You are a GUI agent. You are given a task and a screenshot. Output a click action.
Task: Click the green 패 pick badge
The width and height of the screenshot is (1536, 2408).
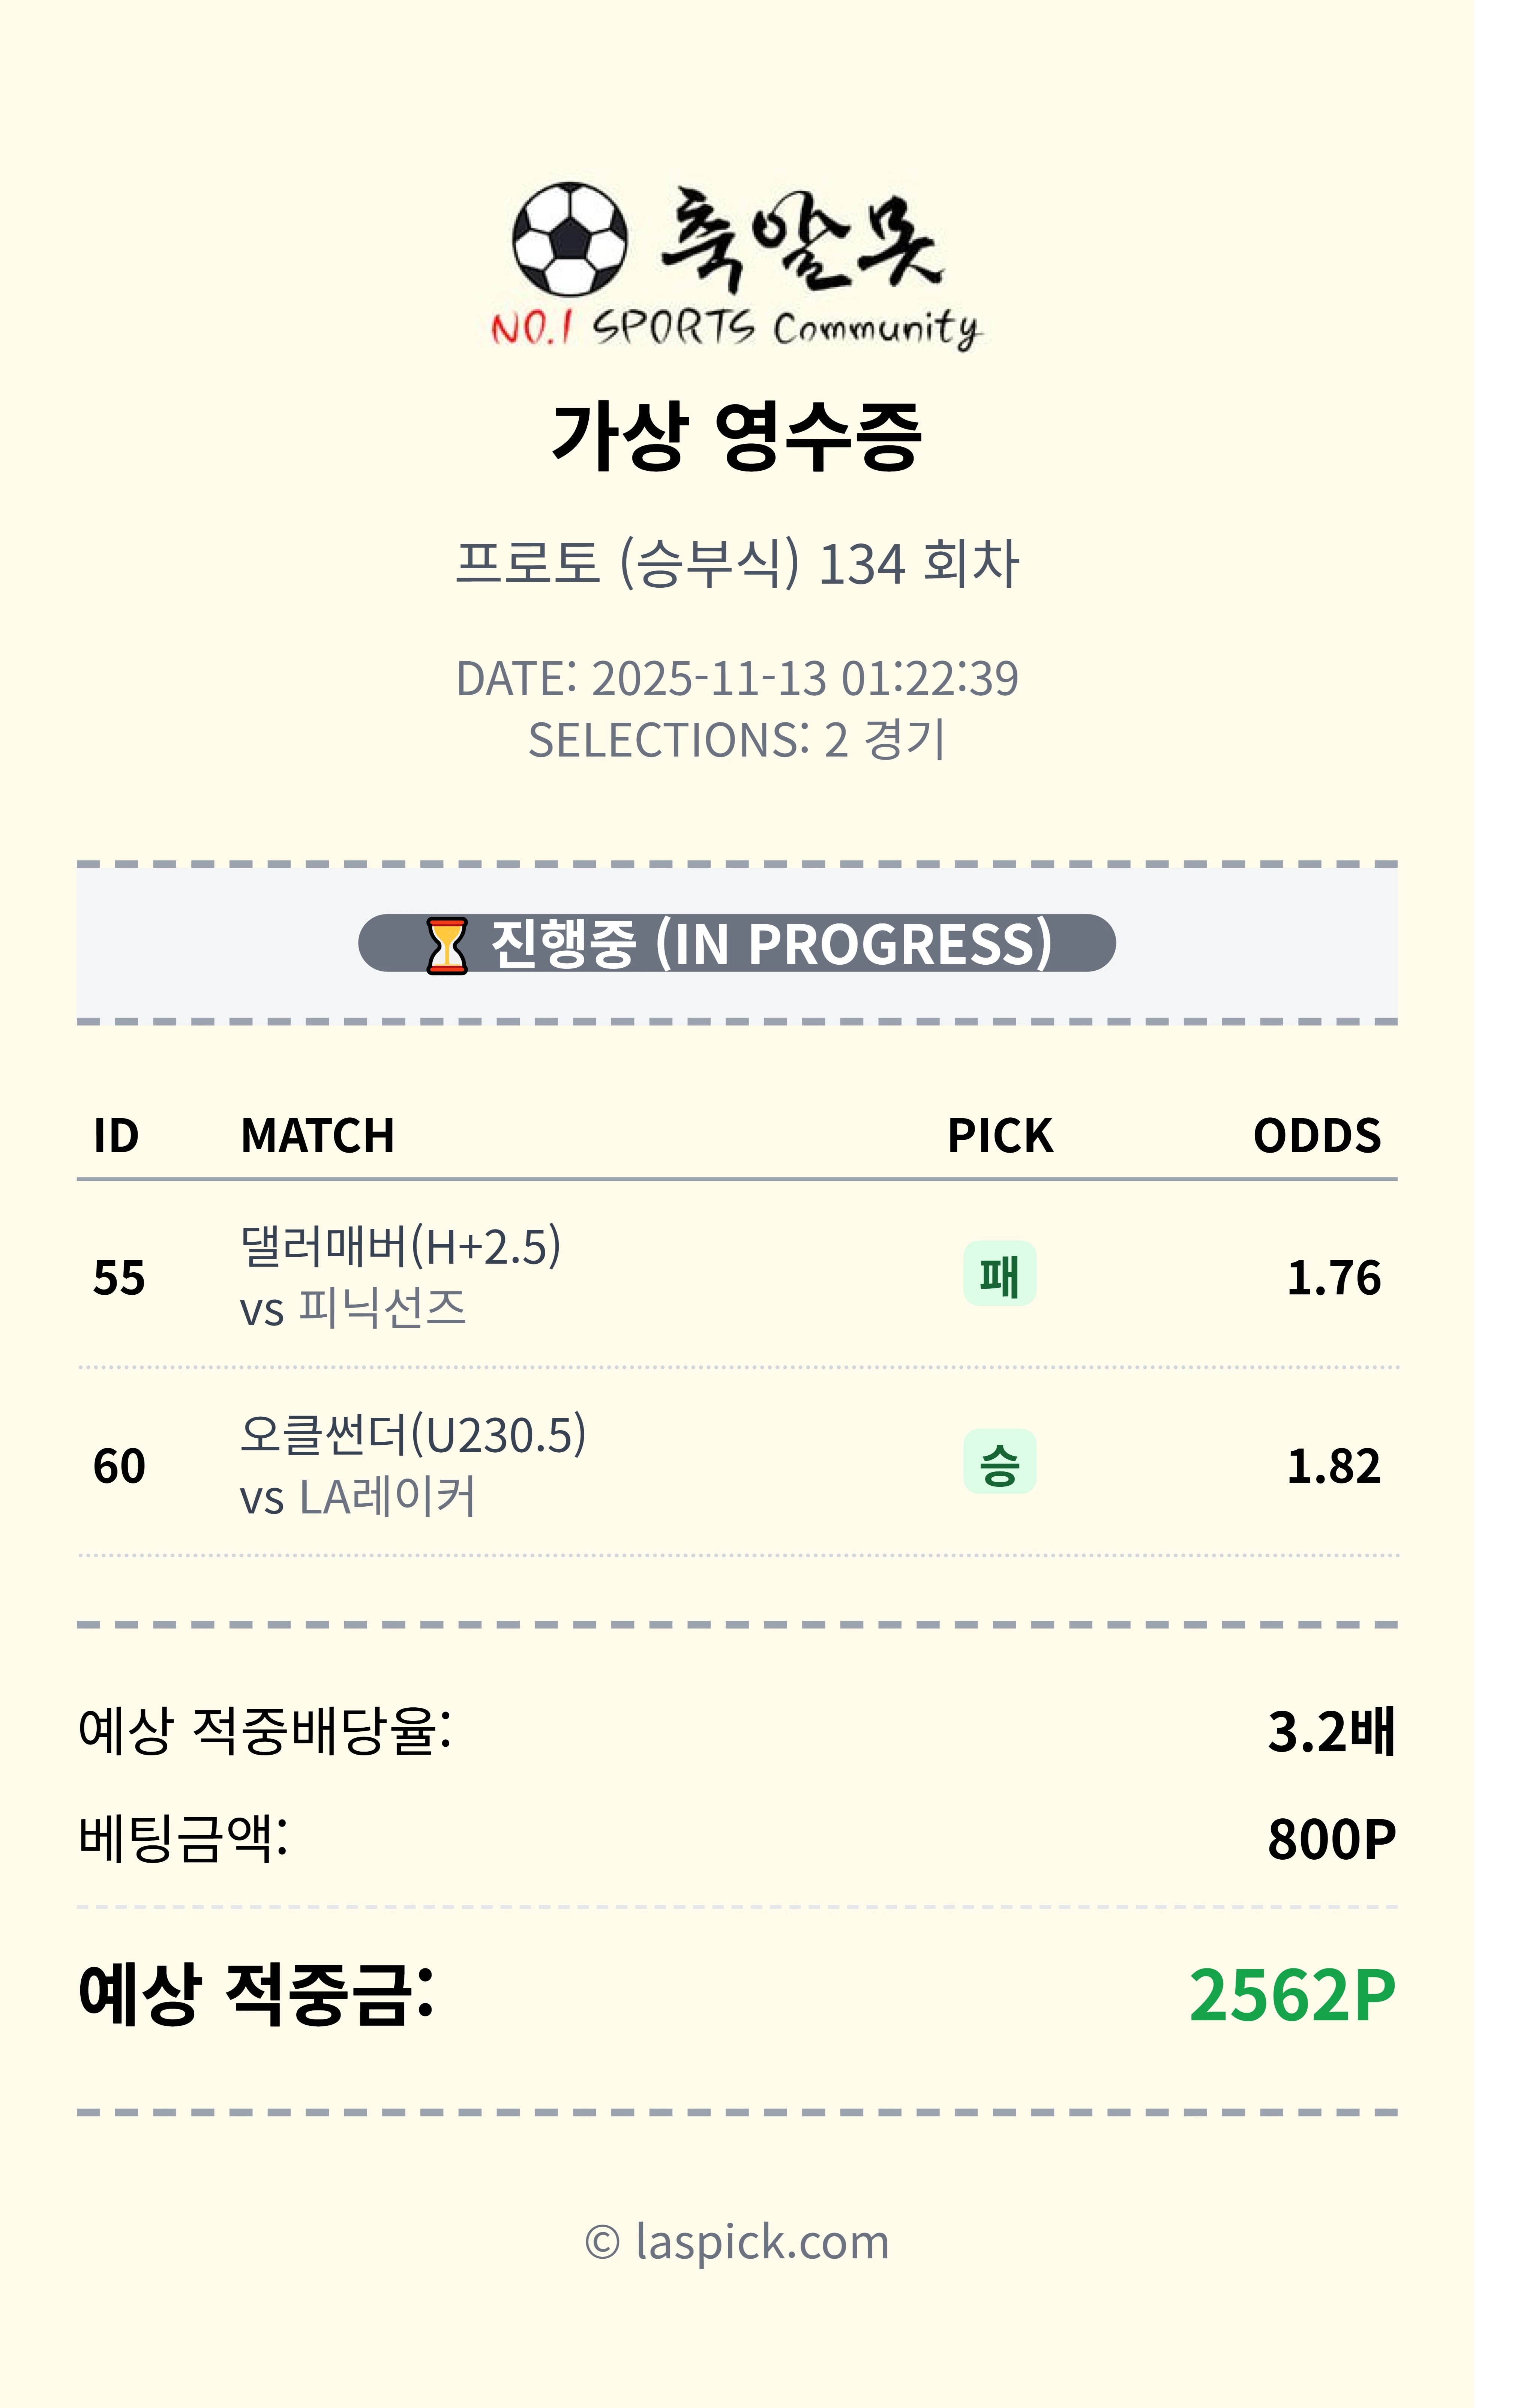pos(999,1274)
